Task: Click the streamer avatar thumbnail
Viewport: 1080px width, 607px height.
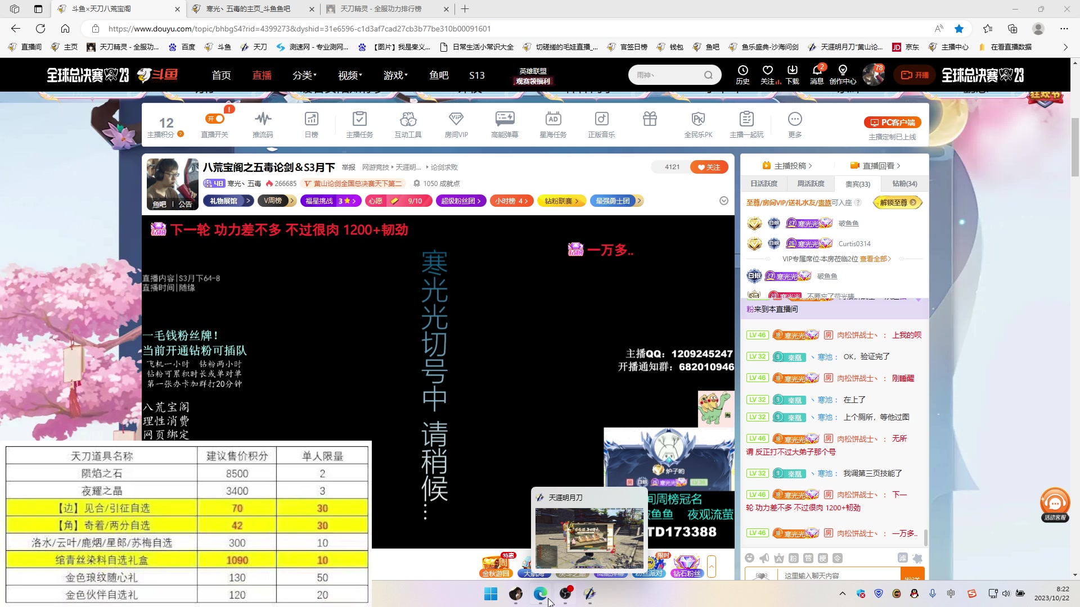Action: tap(173, 184)
